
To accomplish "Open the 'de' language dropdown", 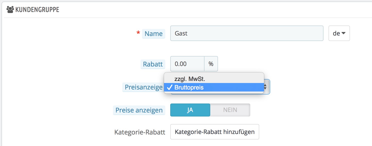I will pos(339,33).
